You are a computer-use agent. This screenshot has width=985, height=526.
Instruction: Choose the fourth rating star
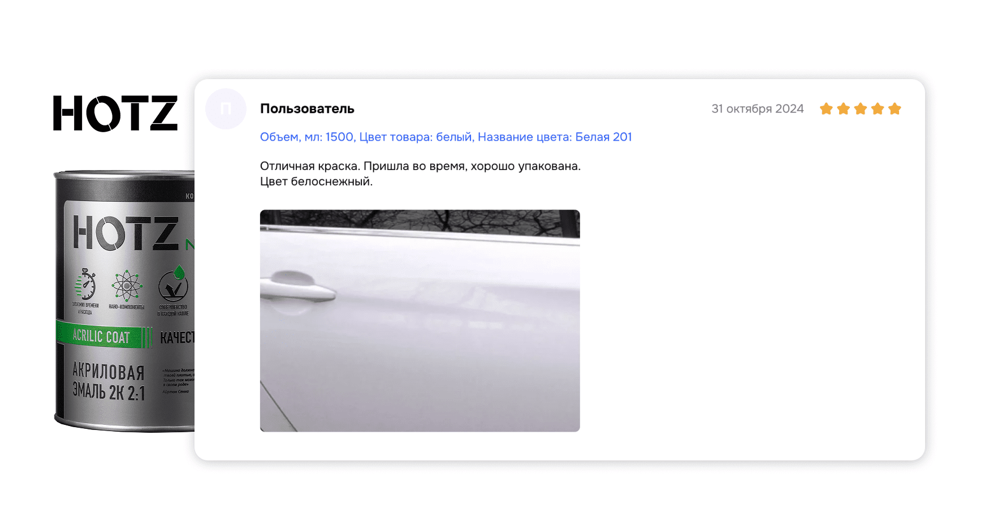[x=877, y=109]
